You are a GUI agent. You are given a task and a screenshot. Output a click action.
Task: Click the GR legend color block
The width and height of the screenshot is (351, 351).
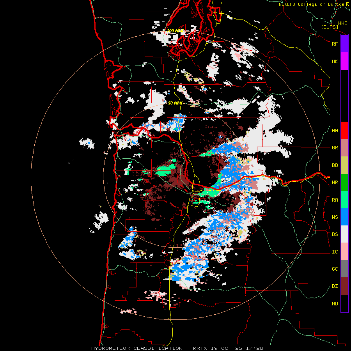click(344, 148)
